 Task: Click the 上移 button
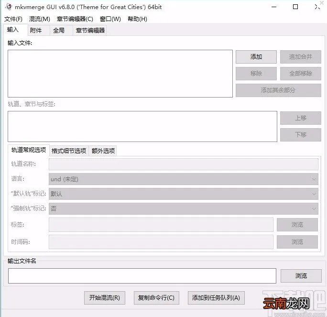coord(301,118)
